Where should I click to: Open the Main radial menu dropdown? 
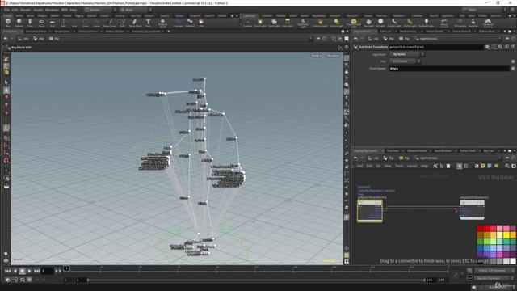pyautogui.click(x=135, y=10)
